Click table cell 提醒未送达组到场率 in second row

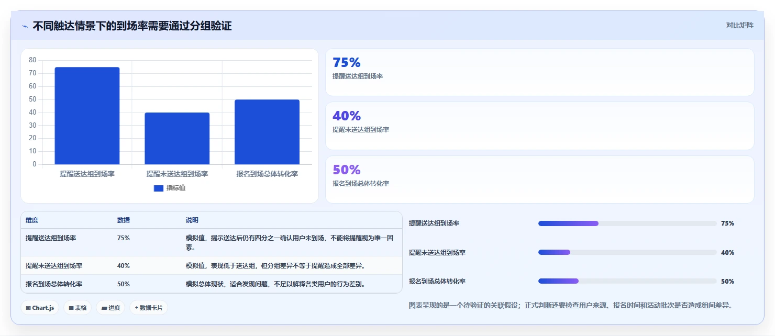tap(54, 265)
